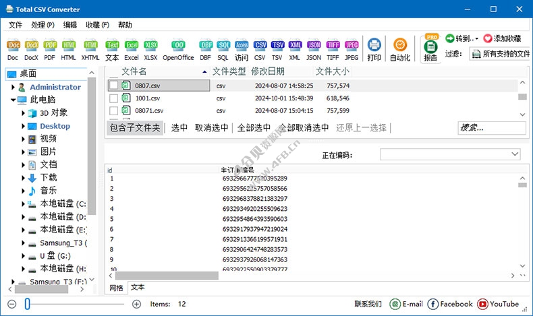
Task: Select the XHTML format icon
Action: coord(91,46)
